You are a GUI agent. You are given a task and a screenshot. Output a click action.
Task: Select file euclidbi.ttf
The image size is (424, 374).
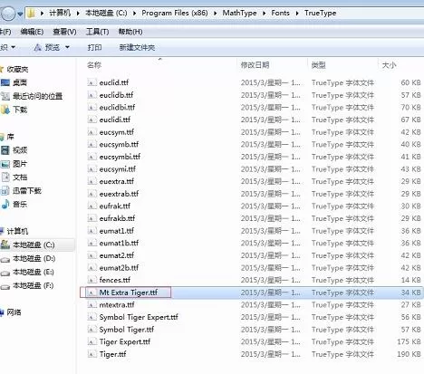pyautogui.click(x=117, y=107)
